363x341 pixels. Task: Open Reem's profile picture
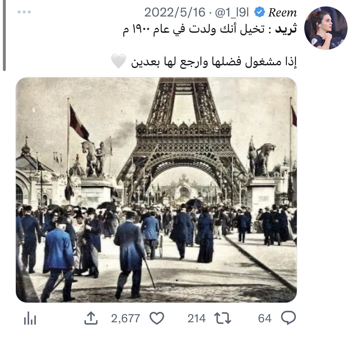click(x=326, y=28)
